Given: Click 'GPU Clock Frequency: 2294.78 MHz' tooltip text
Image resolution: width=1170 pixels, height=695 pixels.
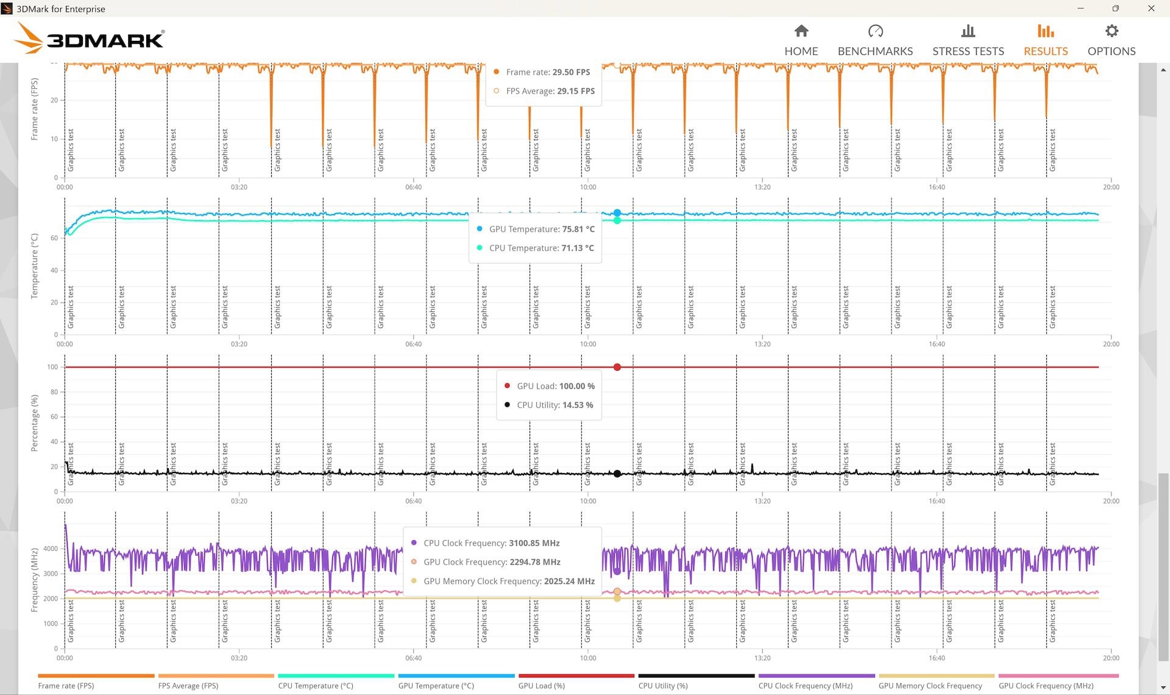Looking at the screenshot, I should [492, 562].
